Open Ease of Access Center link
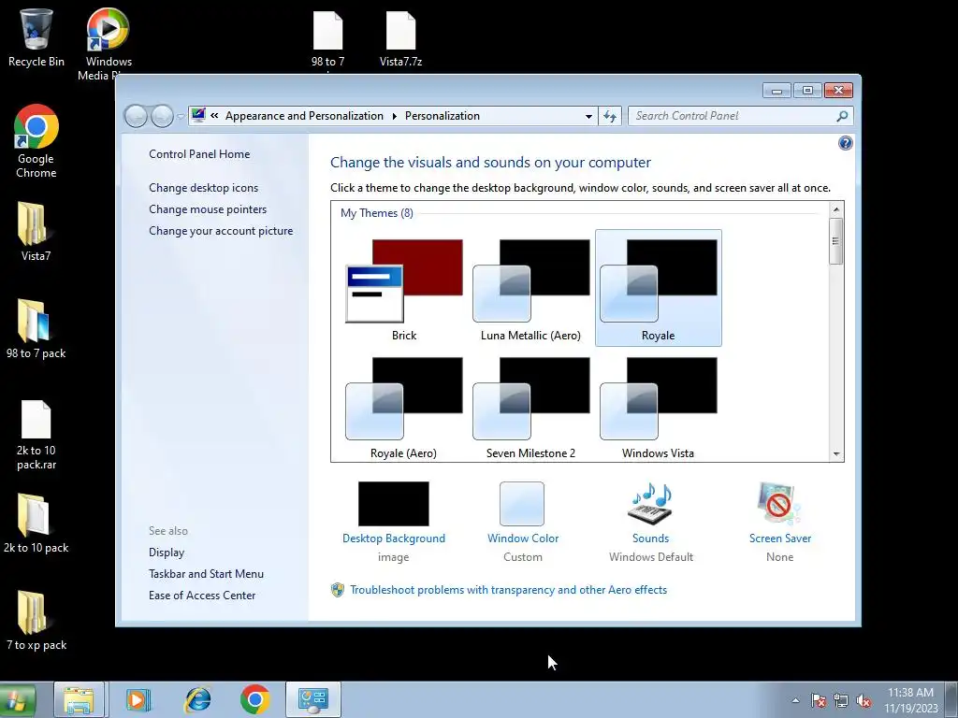This screenshot has height=718, width=958. point(202,596)
